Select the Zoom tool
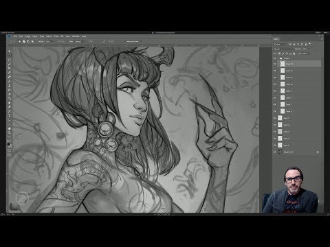Screen dimensions: 330x247 pyautogui.click(x=10, y=132)
